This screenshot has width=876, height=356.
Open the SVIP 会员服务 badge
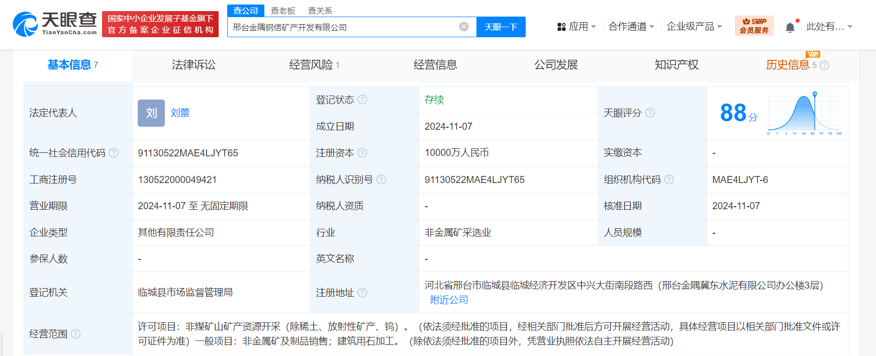pyautogui.click(x=754, y=26)
